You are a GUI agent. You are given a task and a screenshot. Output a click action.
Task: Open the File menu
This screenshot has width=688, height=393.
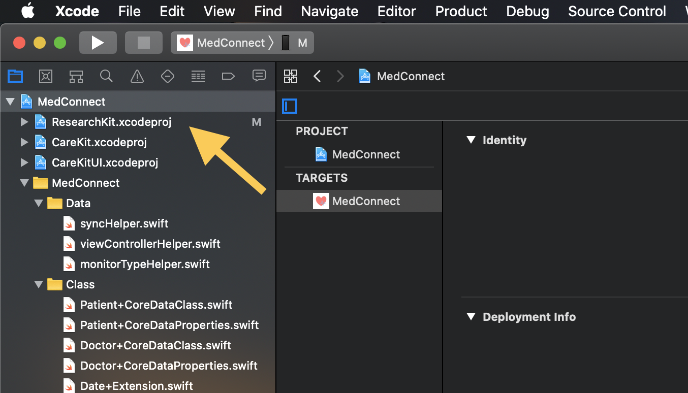[130, 11]
